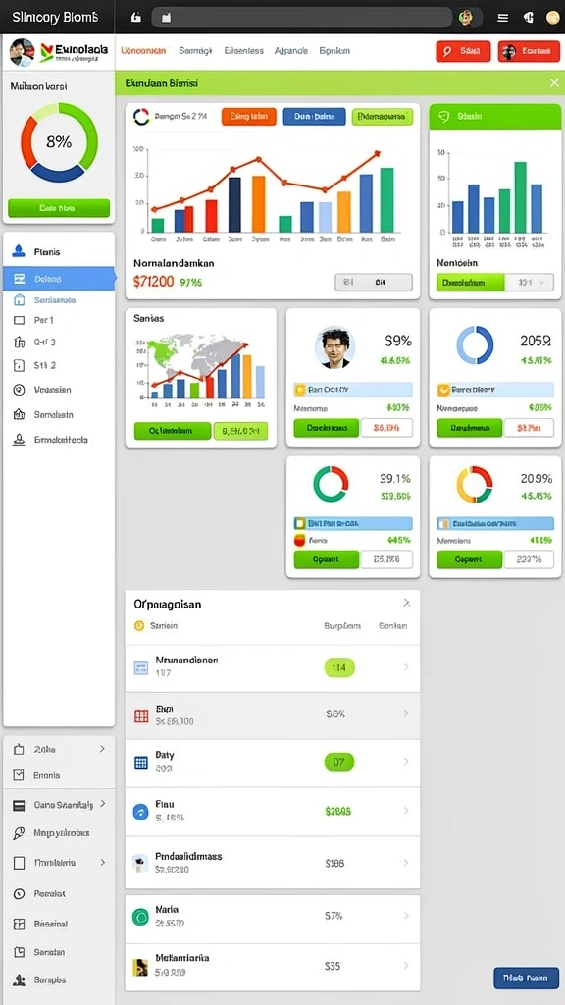Toggle the switch under Nornoleim bar chart
Image resolution: width=565 pixels, height=1005 pixels.
point(494,282)
